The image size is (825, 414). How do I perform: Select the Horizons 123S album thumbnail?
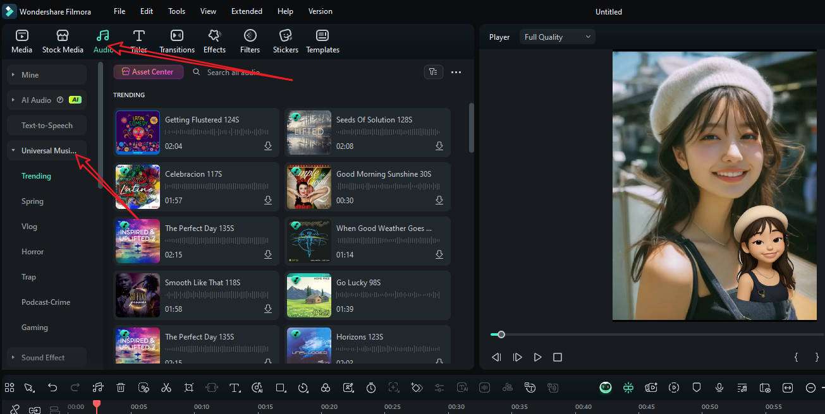point(309,345)
